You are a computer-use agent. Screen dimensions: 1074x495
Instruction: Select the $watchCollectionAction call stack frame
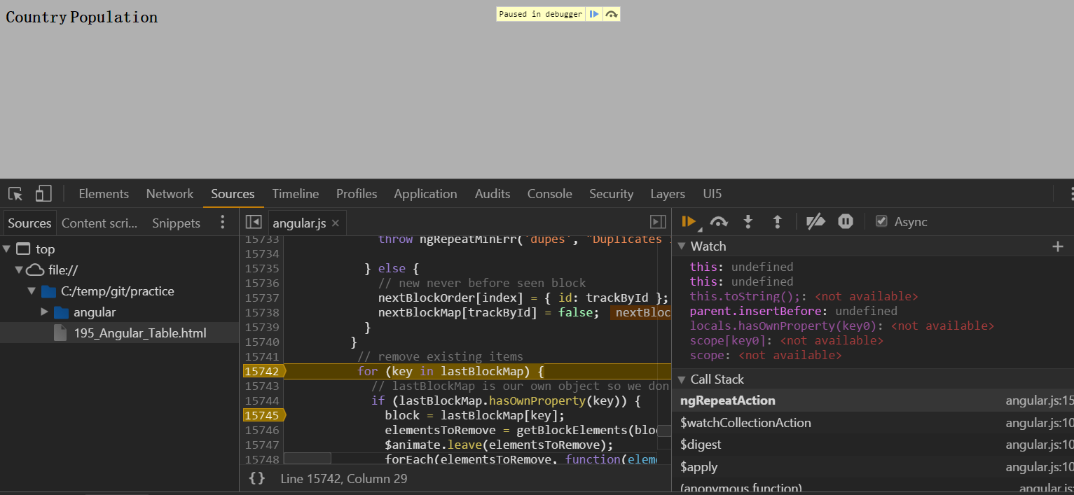[873, 423]
